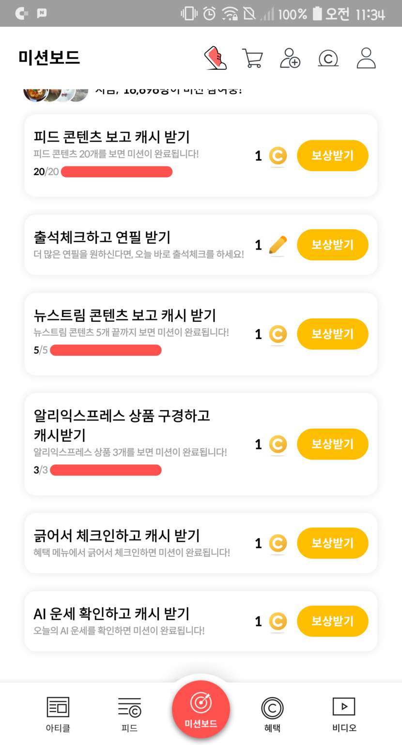The width and height of the screenshot is (402, 745).
Task: Claim reward for 긁어서 체크인하고 캐시 받기
Action: pyautogui.click(x=332, y=543)
